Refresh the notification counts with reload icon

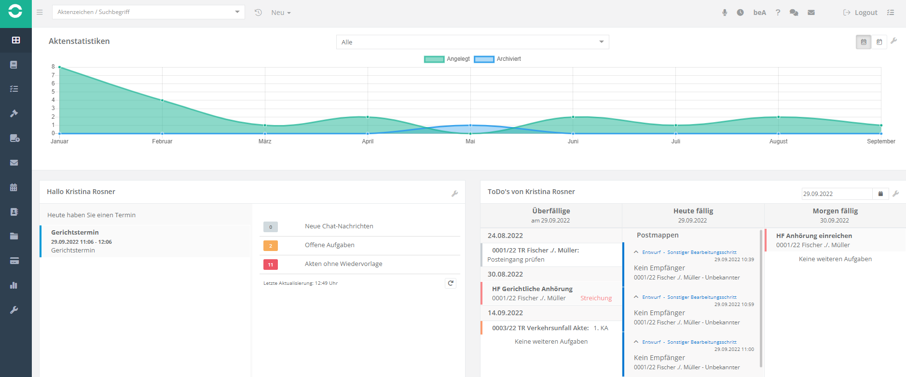coord(451,283)
